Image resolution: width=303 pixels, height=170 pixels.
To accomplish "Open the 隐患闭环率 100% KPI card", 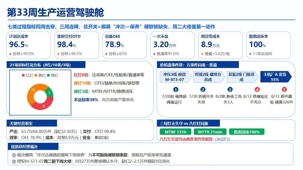I will tap(268, 45).
